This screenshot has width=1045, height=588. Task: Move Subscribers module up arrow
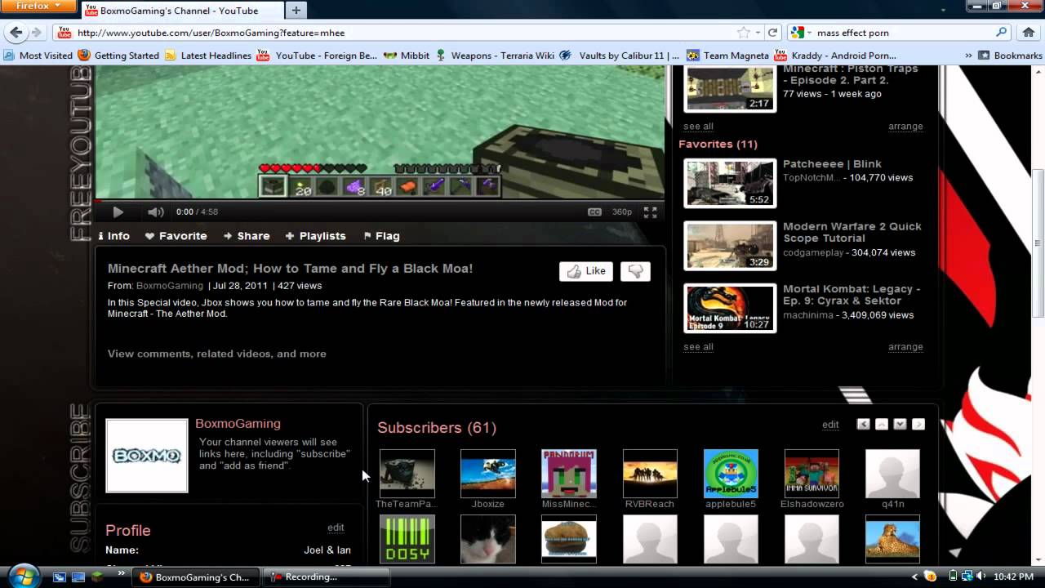pyautogui.click(x=882, y=424)
